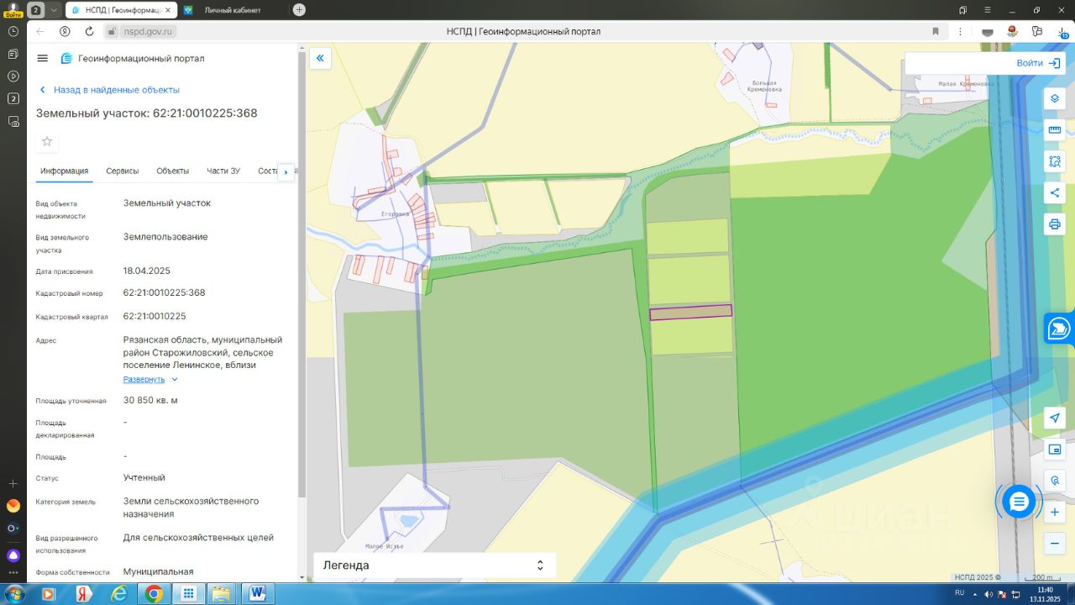Click the browser profile Войти button
This screenshot has height=605, width=1075.
13,10
